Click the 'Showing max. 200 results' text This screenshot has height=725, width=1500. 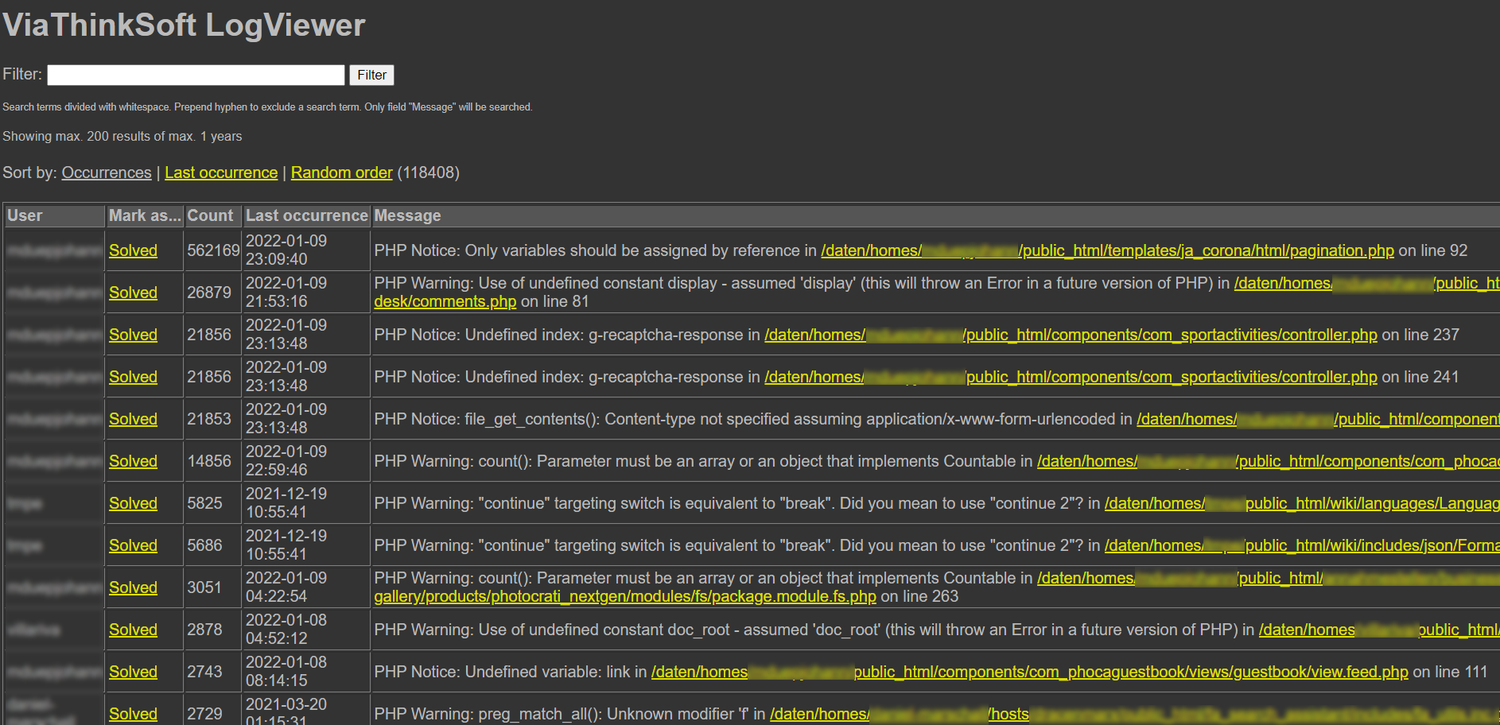coord(122,136)
